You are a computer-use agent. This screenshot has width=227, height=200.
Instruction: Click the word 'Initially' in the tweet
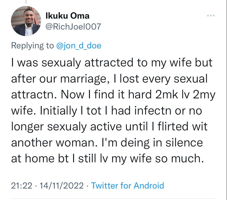pyautogui.click(x=59, y=111)
